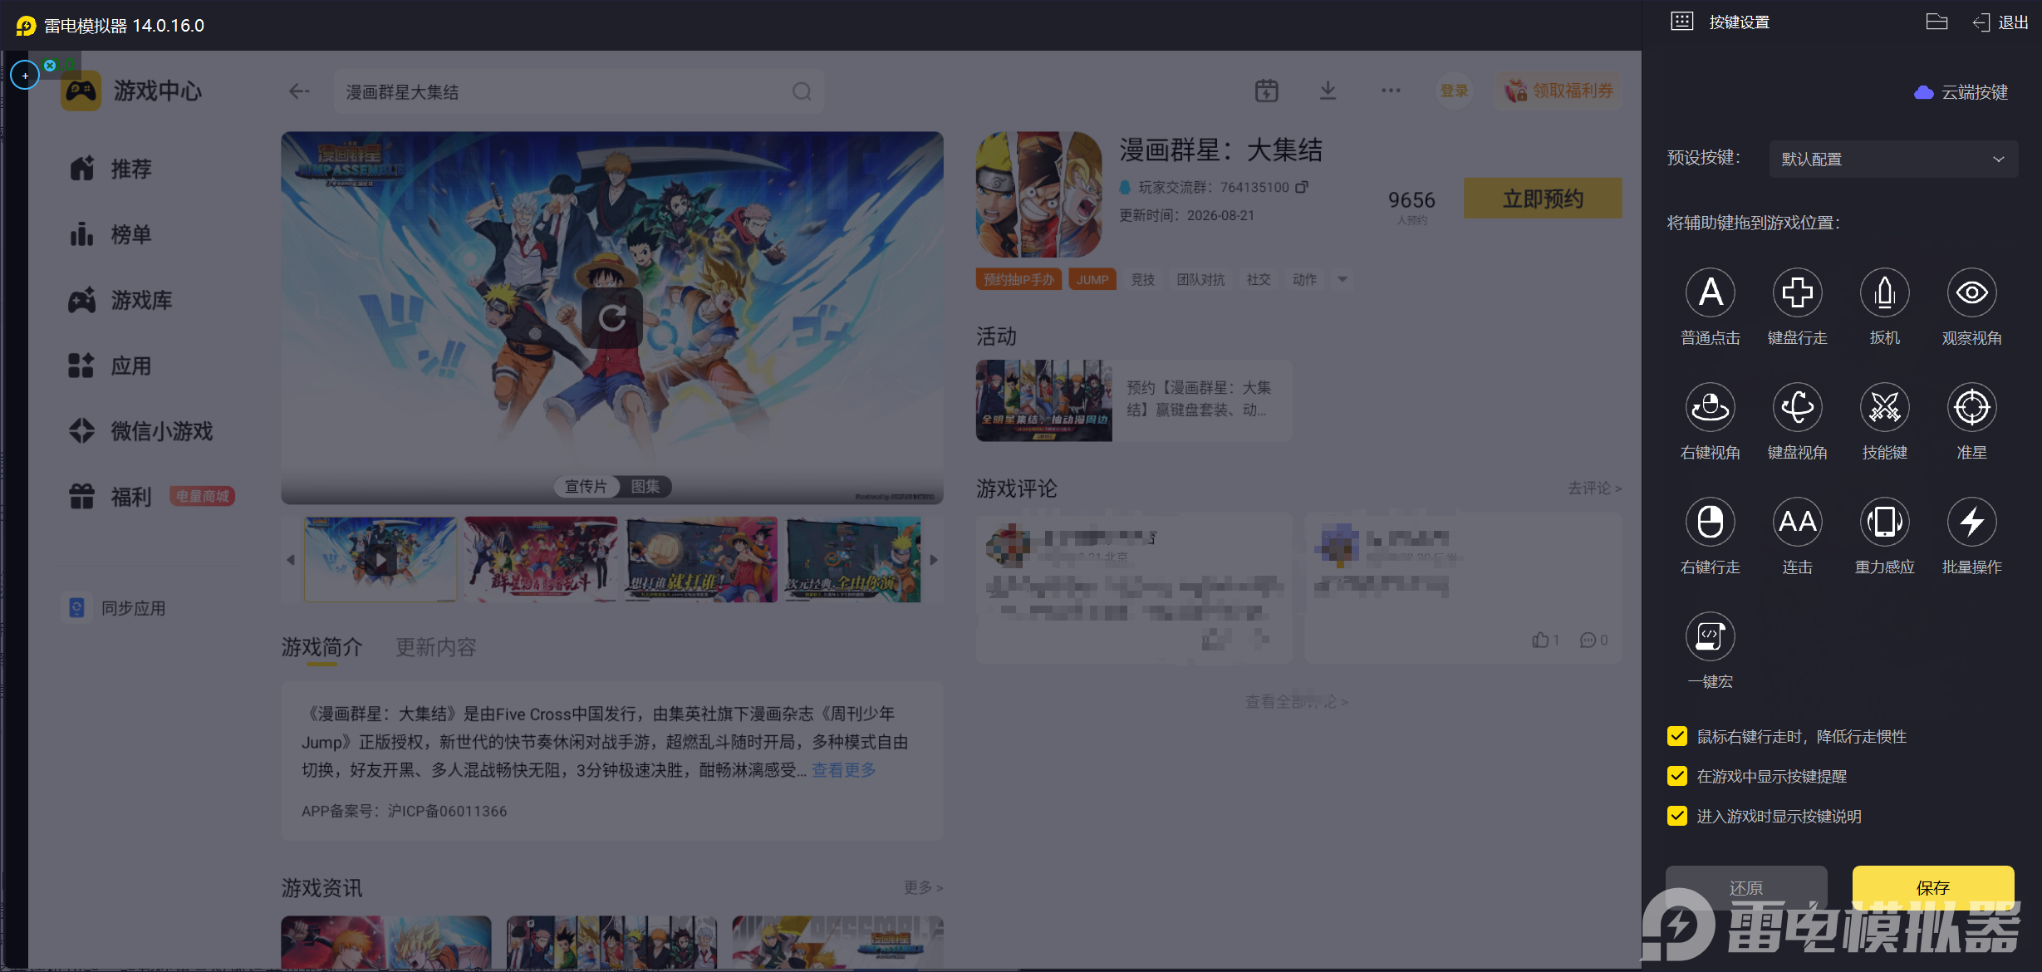Choose the 观察视角 eye icon

point(1971,292)
